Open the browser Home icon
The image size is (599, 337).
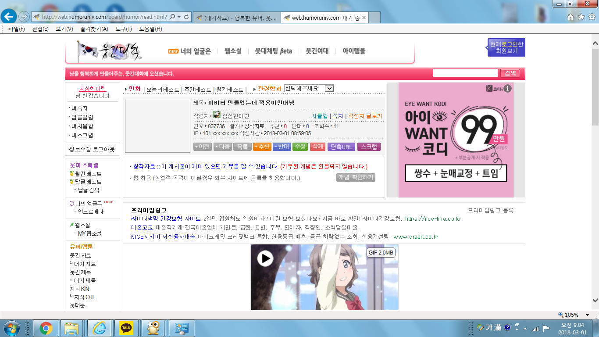pos(570,17)
